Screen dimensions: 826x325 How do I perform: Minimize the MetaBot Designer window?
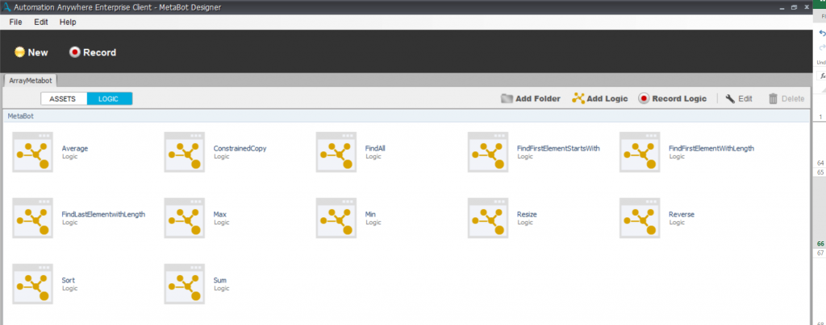tap(782, 7)
